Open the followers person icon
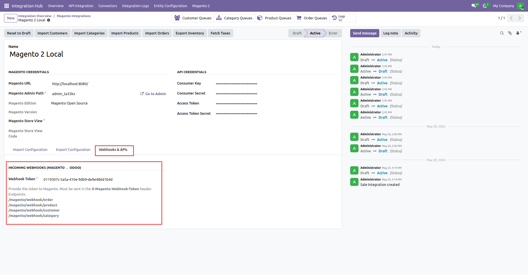528x275 pixels. pyautogui.click(x=519, y=33)
